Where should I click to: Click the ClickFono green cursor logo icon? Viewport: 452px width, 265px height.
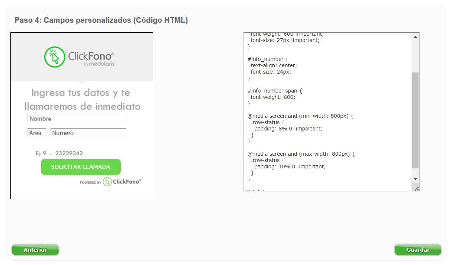[55, 57]
